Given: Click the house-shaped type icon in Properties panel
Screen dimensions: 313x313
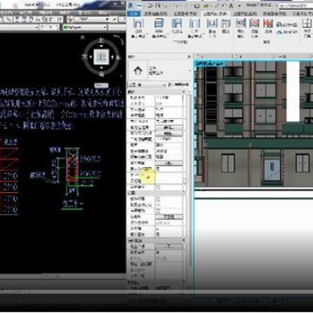Looking at the screenshot, I should (x=137, y=70).
